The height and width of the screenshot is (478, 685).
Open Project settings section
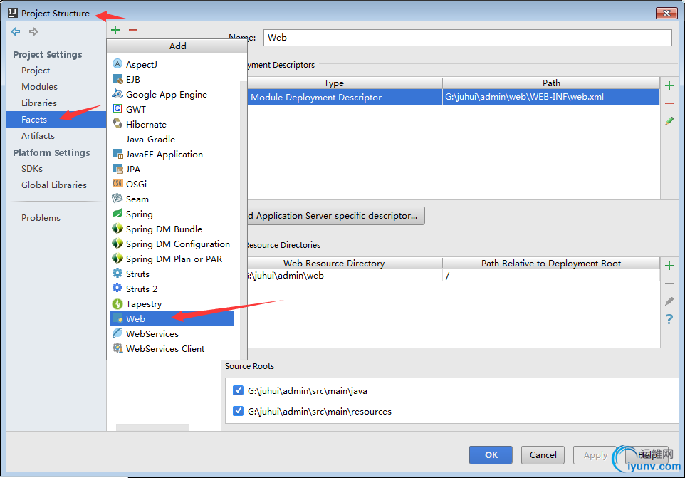(36, 71)
